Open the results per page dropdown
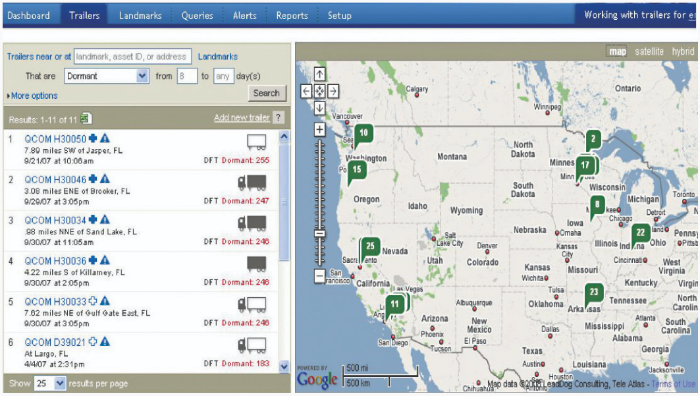 51,383
